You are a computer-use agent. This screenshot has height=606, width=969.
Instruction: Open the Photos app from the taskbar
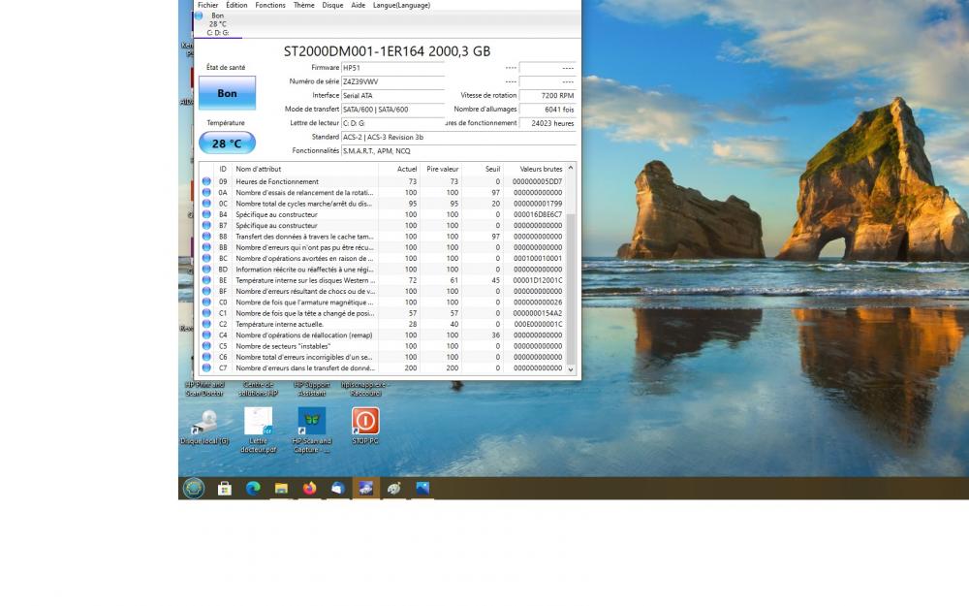point(422,489)
